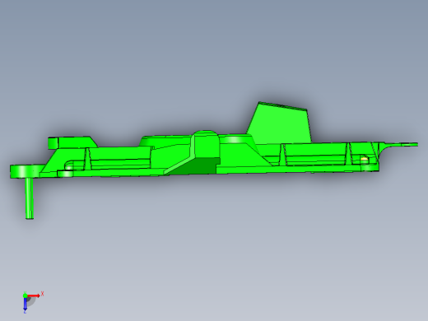
Task: Click the green Y axis dot on the triad
Action: click(x=25, y=295)
